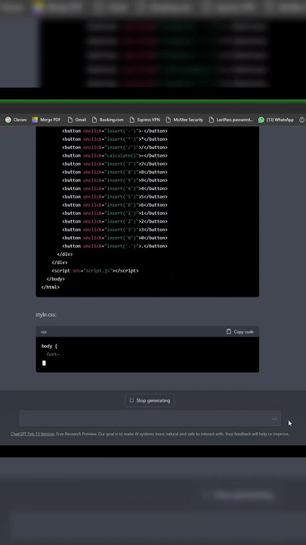Open the Classes bookmark
Viewport: 306px width, 545px height.
tap(16, 120)
